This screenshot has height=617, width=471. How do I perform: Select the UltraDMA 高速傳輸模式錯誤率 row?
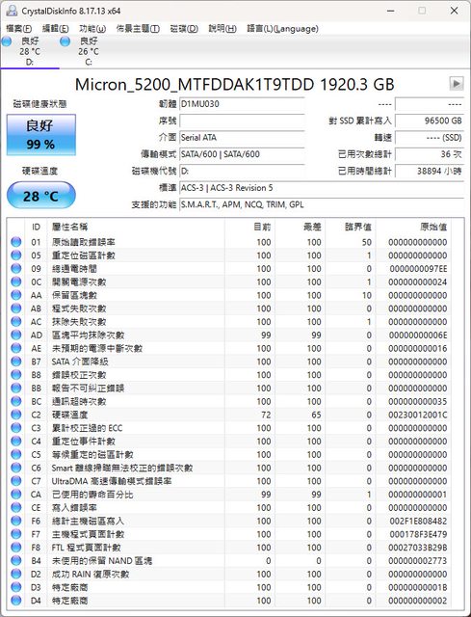pos(229,481)
